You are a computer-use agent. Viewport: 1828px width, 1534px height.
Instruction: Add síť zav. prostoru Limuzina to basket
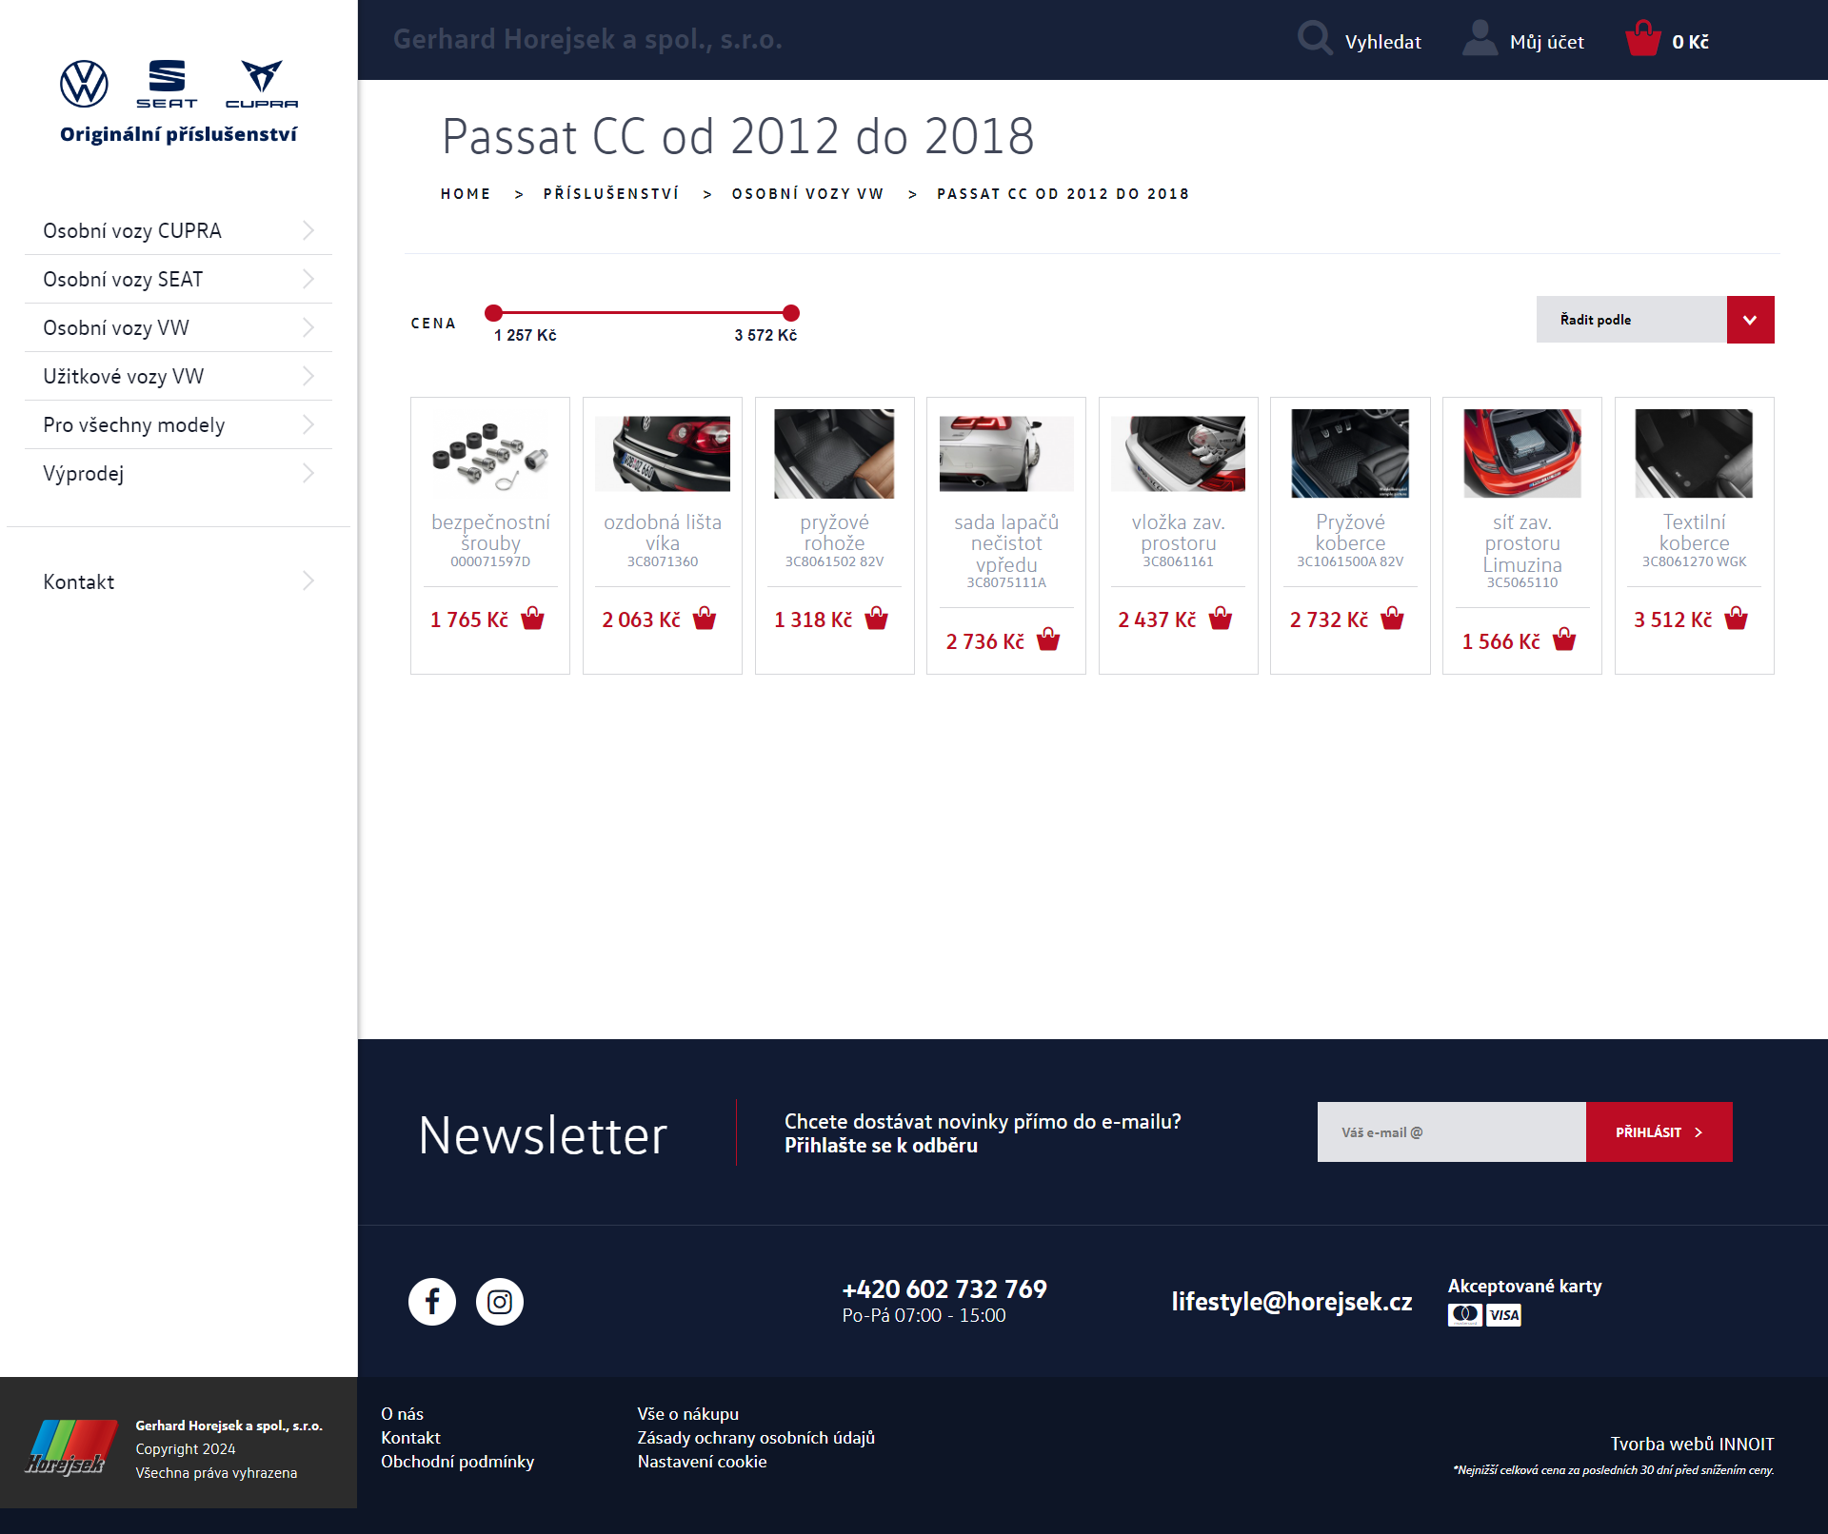[1564, 639]
